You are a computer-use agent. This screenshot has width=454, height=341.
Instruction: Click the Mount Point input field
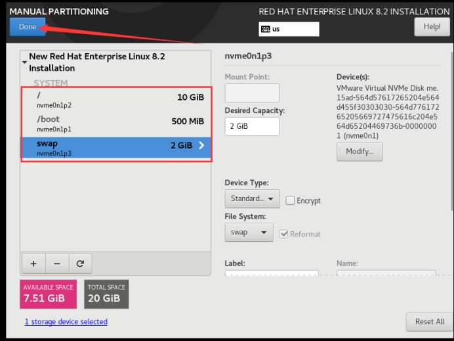point(252,93)
